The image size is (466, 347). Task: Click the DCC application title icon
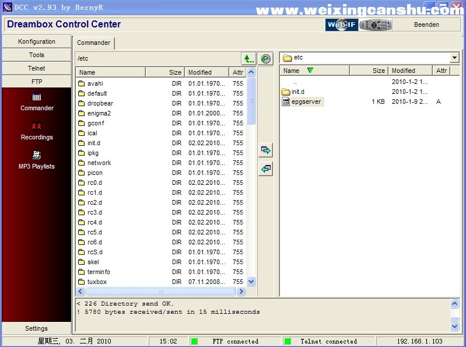[x=8, y=7]
